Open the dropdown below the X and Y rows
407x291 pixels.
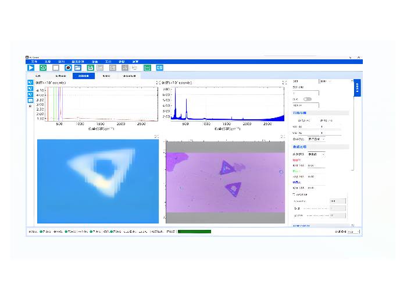click(x=316, y=139)
